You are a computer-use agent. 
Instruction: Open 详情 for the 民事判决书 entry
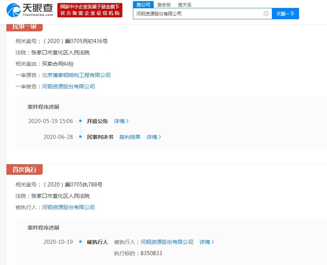154,137
